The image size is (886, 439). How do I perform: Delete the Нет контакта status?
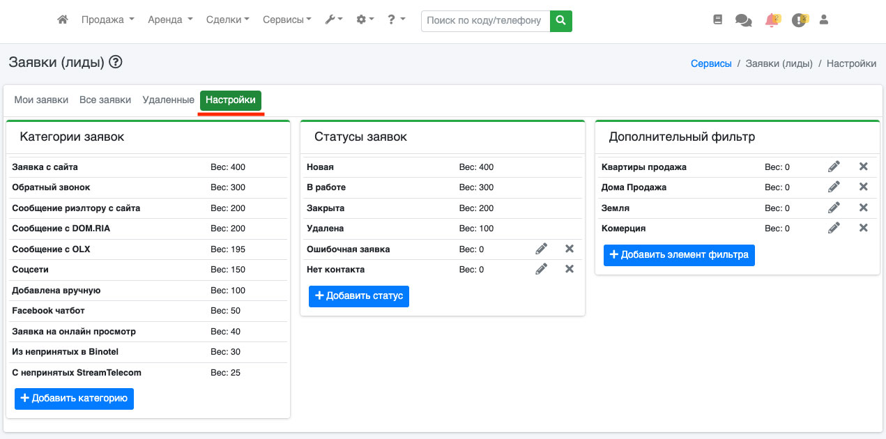click(569, 269)
